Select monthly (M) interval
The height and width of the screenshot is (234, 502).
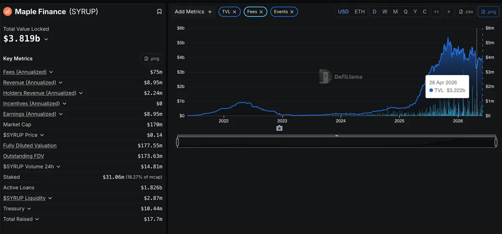(x=395, y=12)
